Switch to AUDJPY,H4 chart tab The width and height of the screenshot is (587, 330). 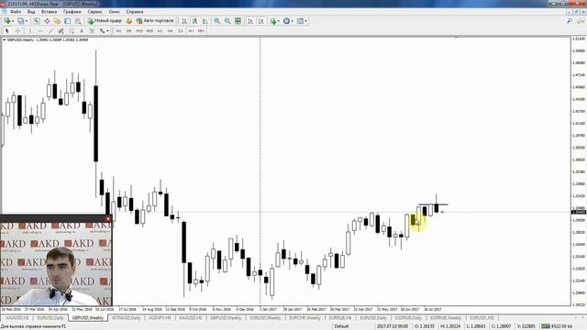pos(160,318)
